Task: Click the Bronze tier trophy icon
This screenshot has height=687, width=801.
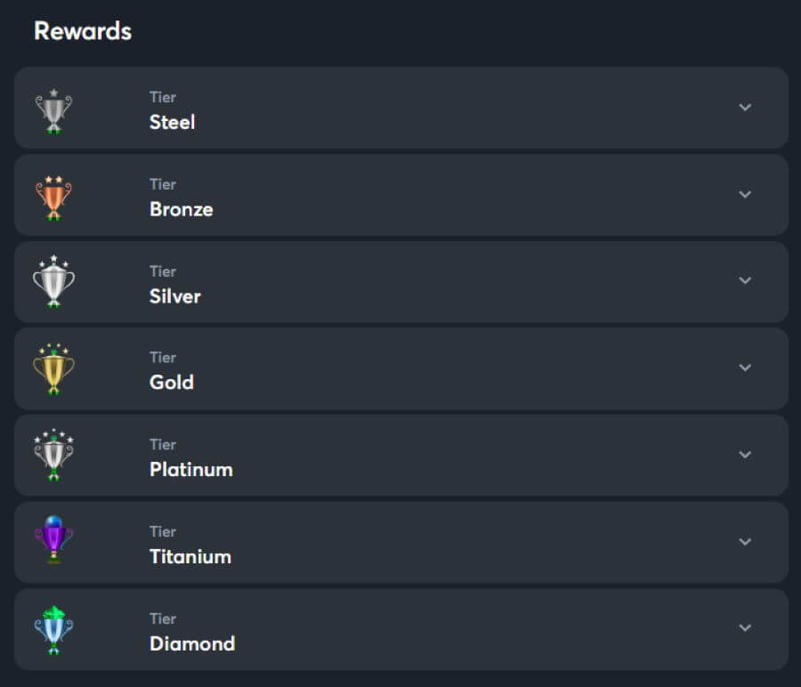Action: click(53, 198)
